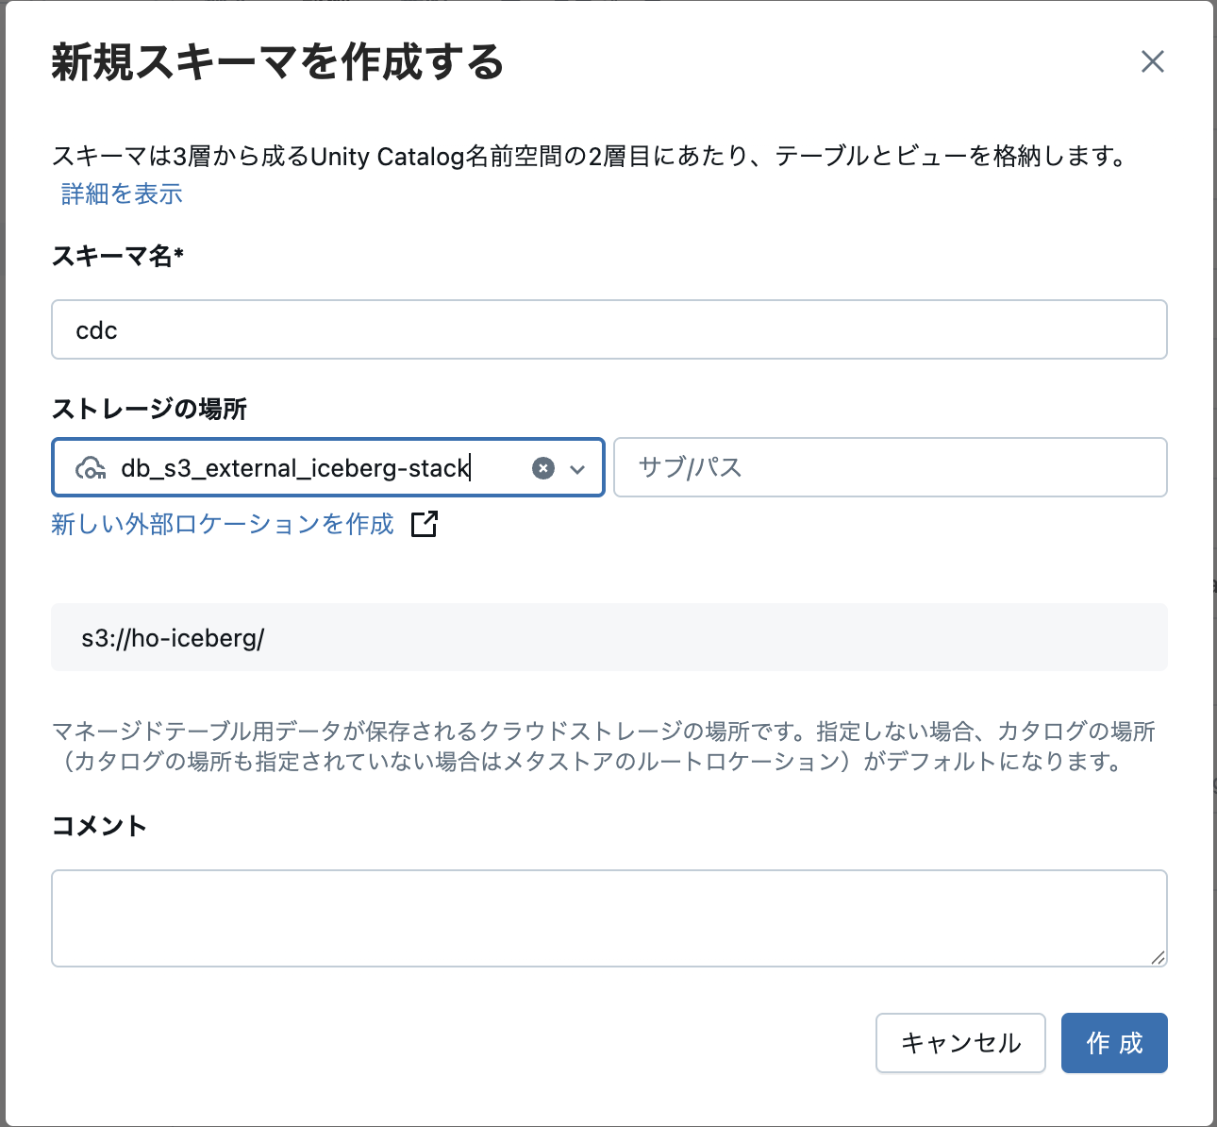The image size is (1217, 1127).
Task: Open 新しい外部ロケーションを作成 link
Action: click(223, 524)
